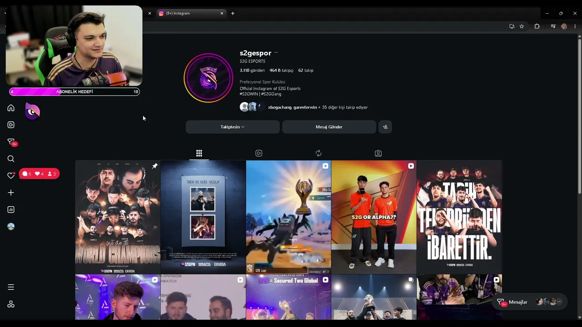Viewport: 582px width, 327px height.
Task: Click the 'S2G ESPORTS' display name
Action: pos(252,61)
